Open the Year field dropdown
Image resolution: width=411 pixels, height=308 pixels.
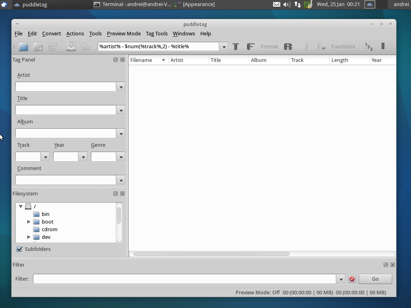click(x=83, y=157)
